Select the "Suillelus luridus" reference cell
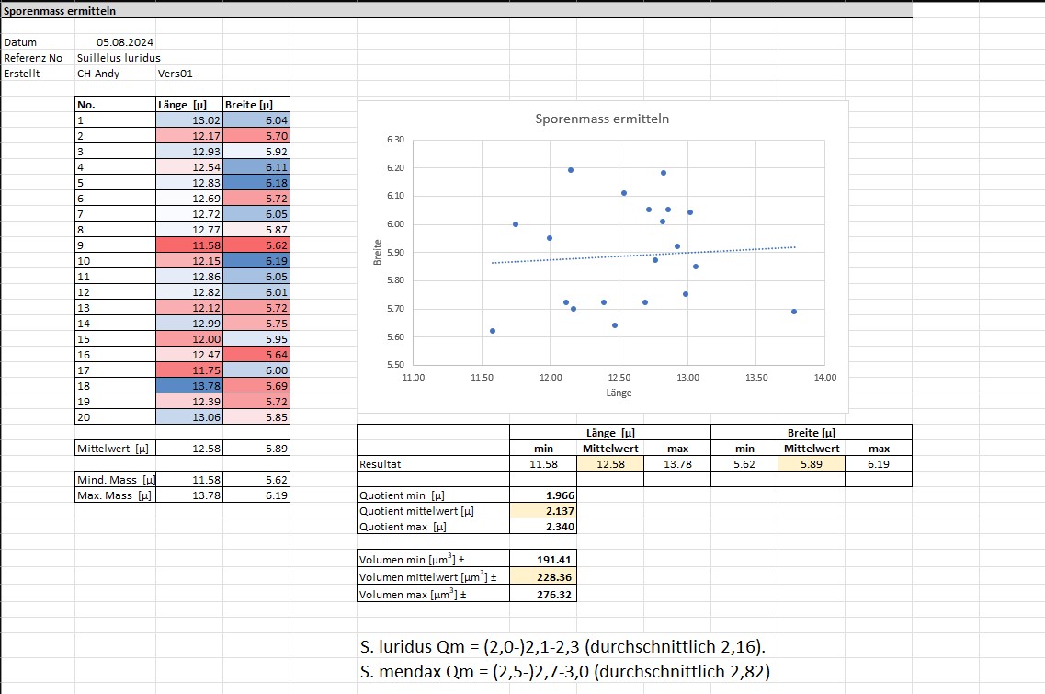 click(119, 58)
